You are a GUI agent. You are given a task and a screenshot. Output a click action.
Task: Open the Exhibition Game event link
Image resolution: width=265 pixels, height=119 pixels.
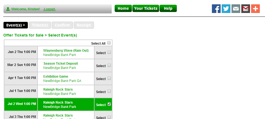click(x=56, y=77)
